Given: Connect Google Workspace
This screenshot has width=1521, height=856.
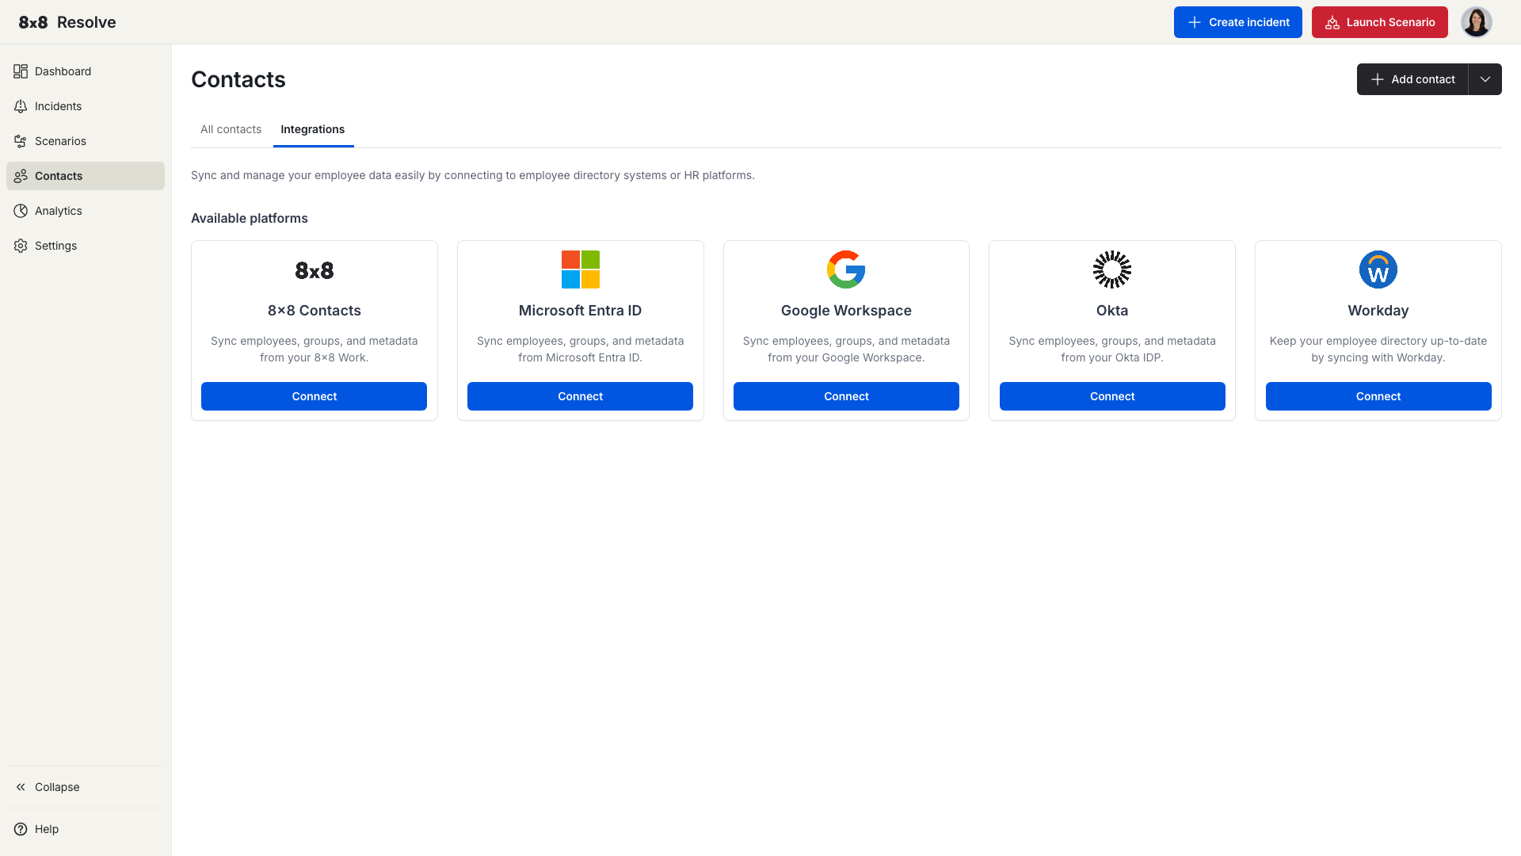Looking at the screenshot, I should click(846, 396).
